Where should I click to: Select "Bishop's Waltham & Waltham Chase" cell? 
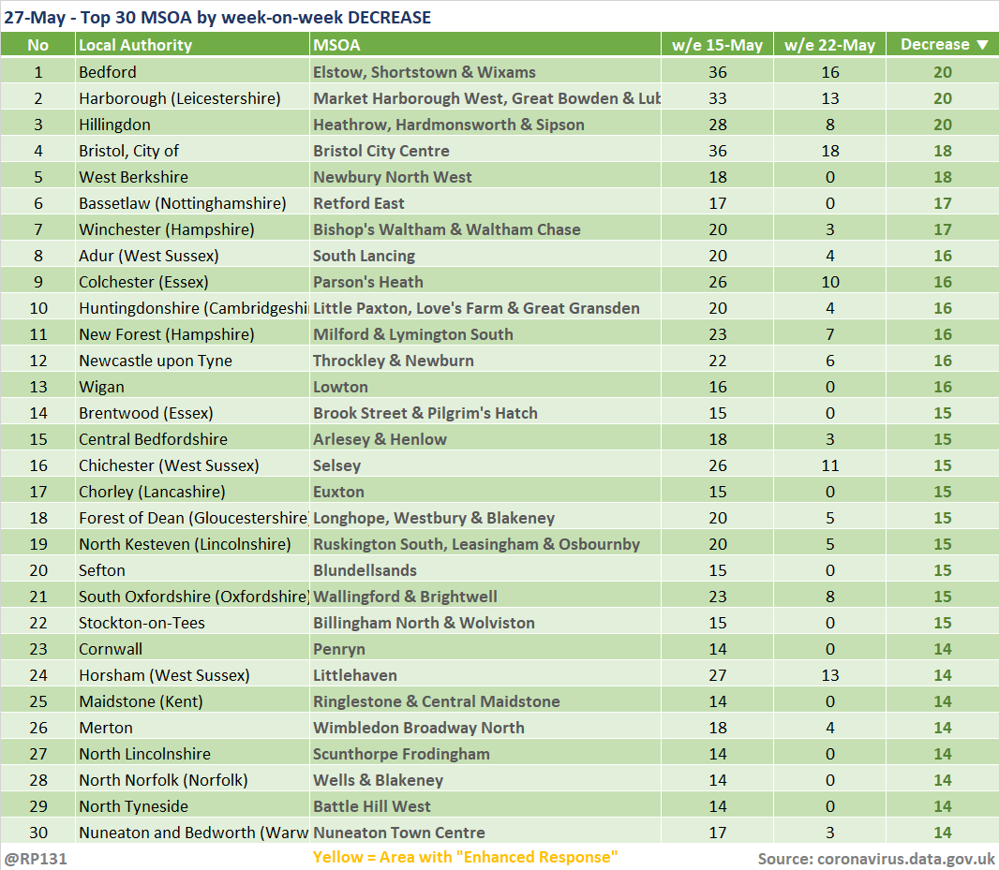pyautogui.click(x=485, y=229)
